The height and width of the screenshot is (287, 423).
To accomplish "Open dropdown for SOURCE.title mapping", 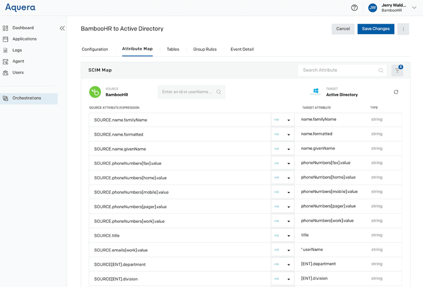I will coord(288,236).
